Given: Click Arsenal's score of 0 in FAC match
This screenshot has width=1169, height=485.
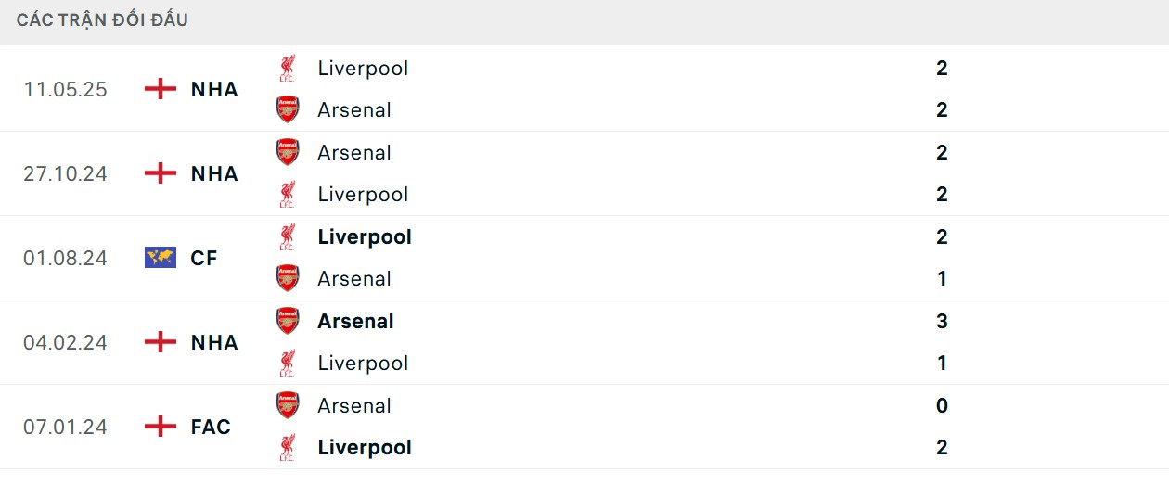Looking at the screenshot, I should (942, 405).
